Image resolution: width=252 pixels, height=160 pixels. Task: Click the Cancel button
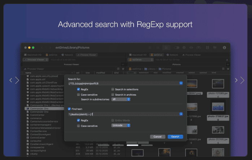[157, 137]
